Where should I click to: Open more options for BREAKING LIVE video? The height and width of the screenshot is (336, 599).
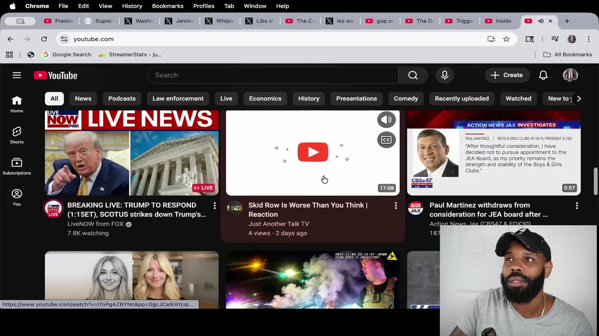coord(214,205)
